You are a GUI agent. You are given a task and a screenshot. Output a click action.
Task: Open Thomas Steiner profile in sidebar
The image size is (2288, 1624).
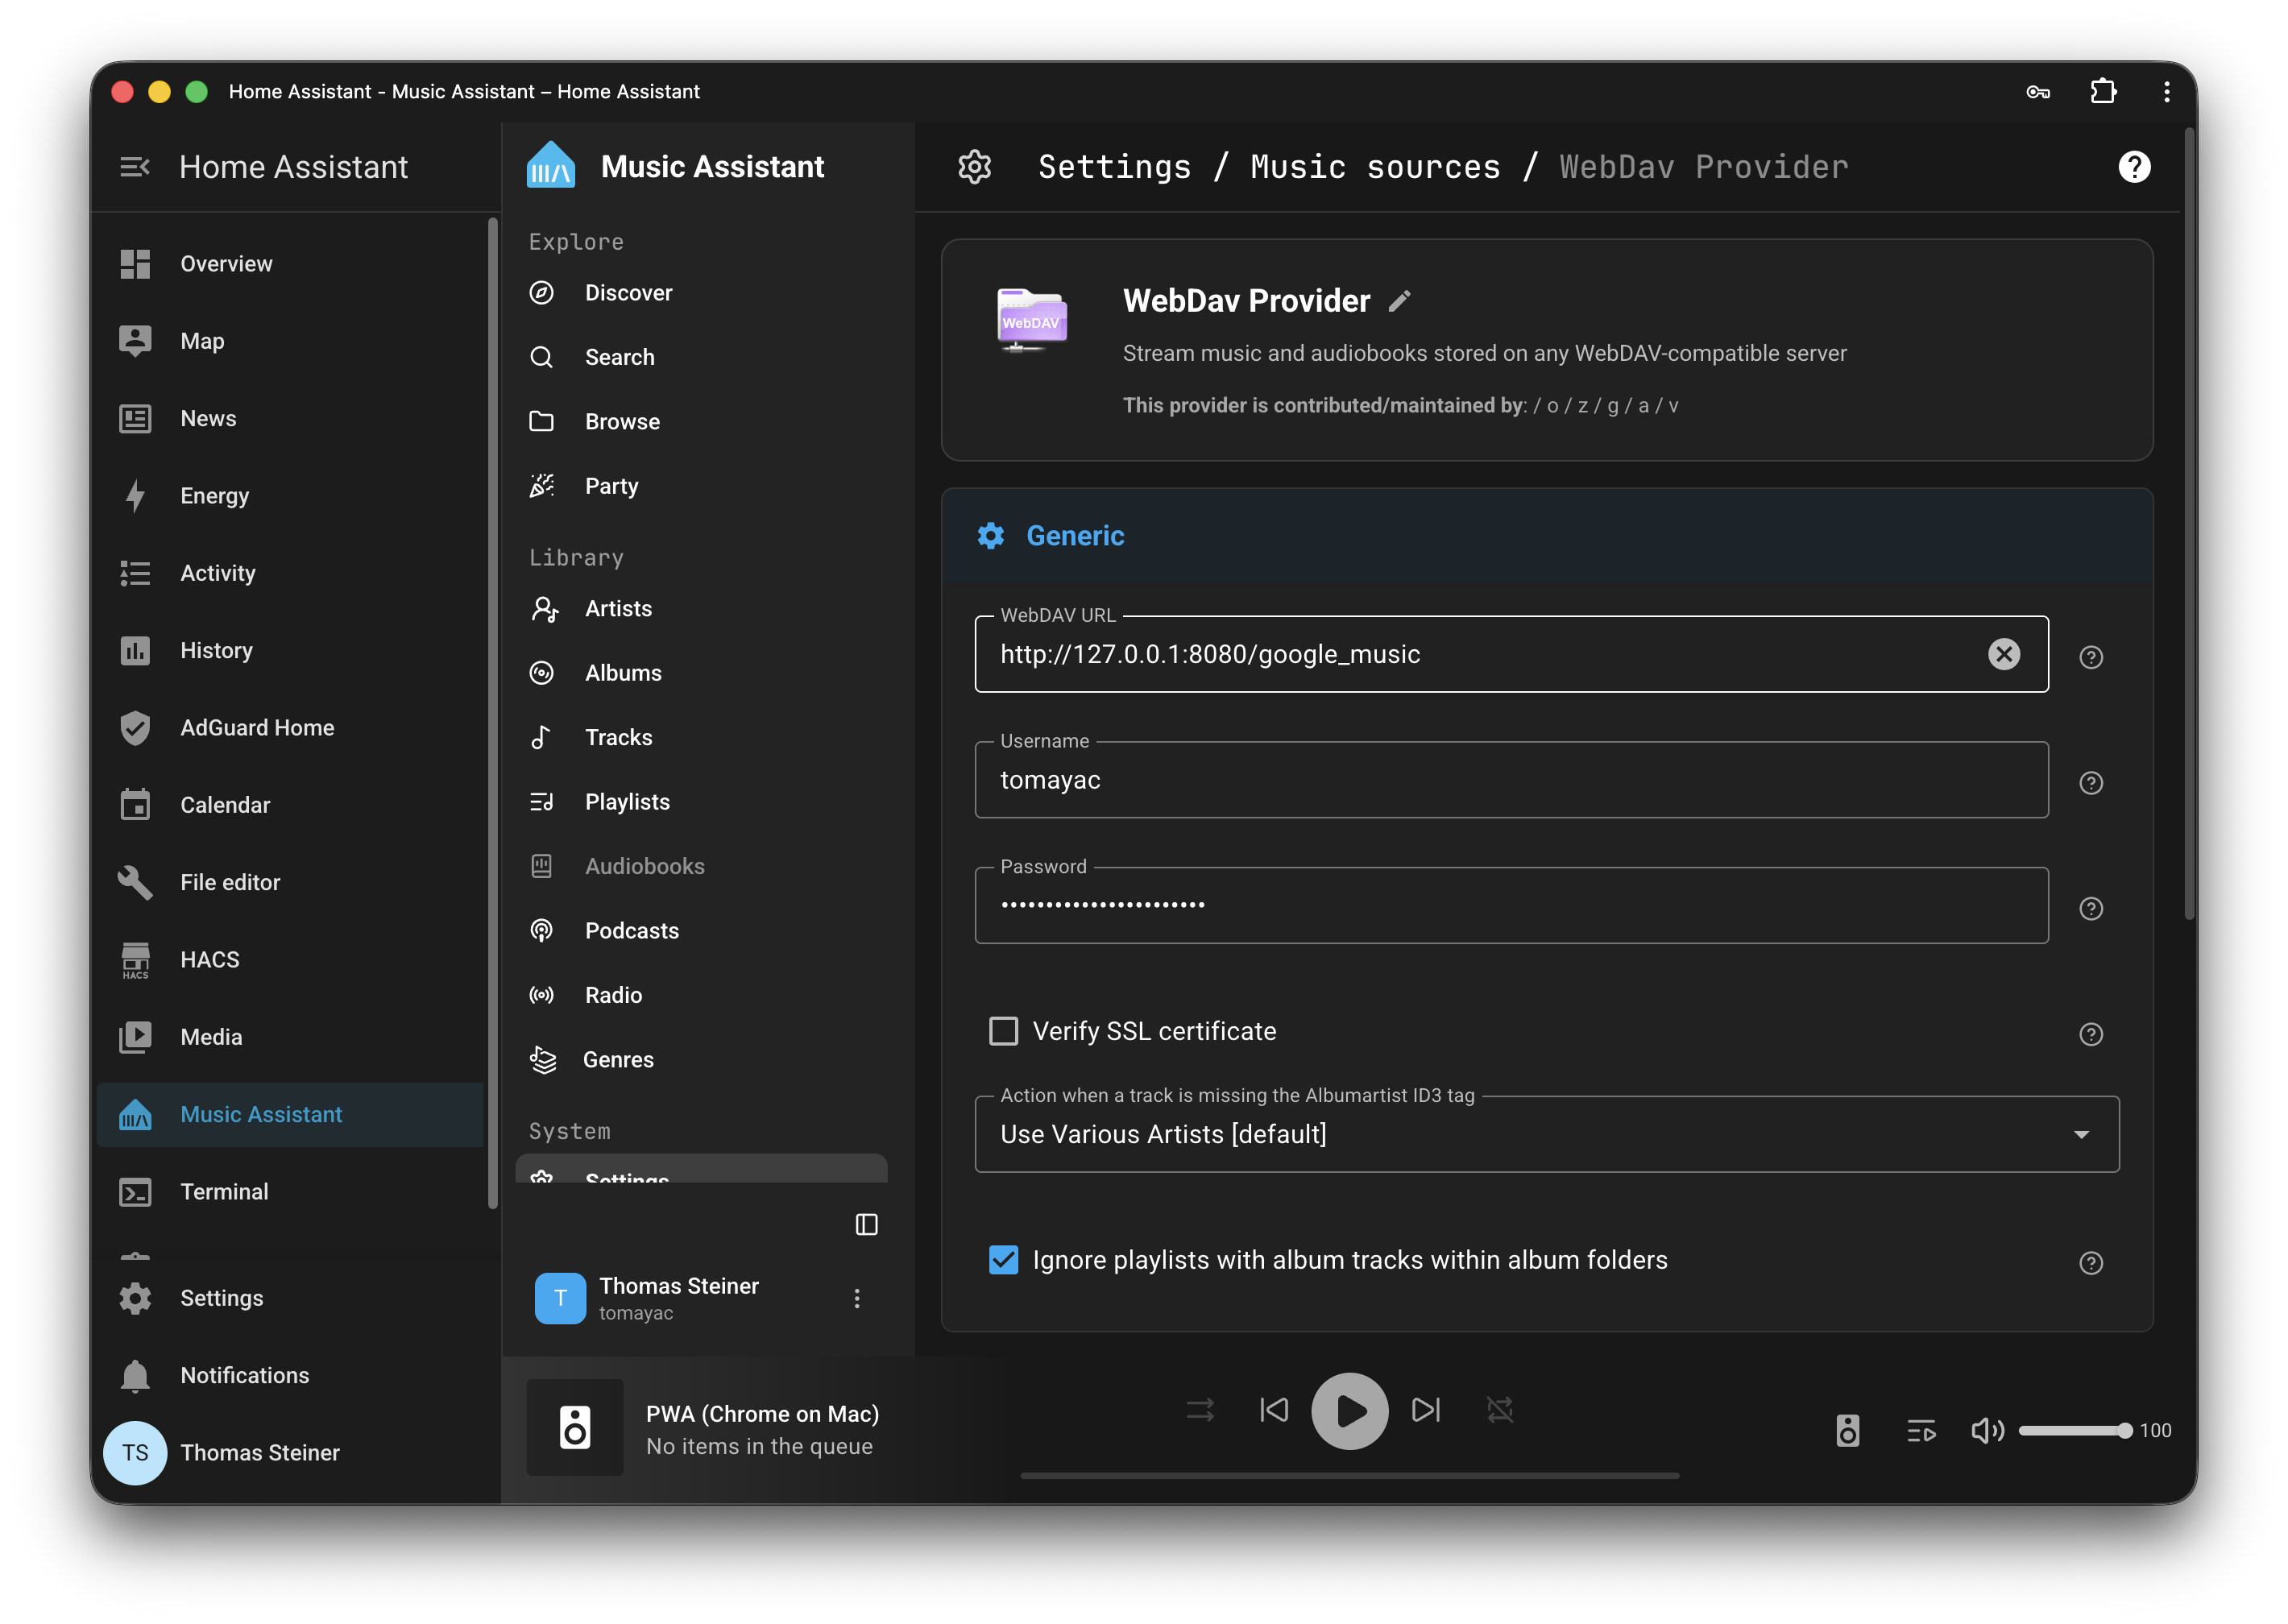(x=290, y=1452)
